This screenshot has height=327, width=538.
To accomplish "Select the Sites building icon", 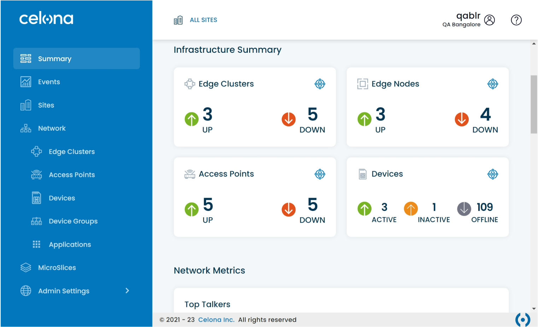I will tap(25, 105).
